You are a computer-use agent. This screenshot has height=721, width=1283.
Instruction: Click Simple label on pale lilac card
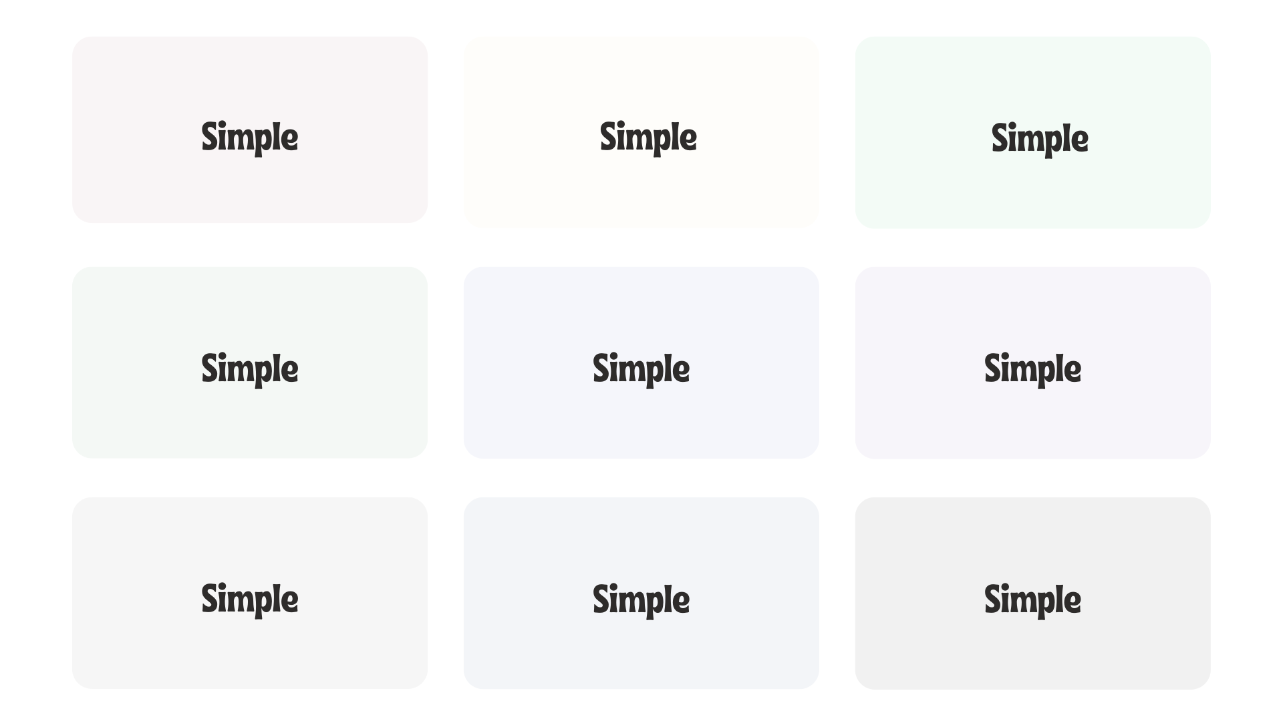[x=1033, y=369]
